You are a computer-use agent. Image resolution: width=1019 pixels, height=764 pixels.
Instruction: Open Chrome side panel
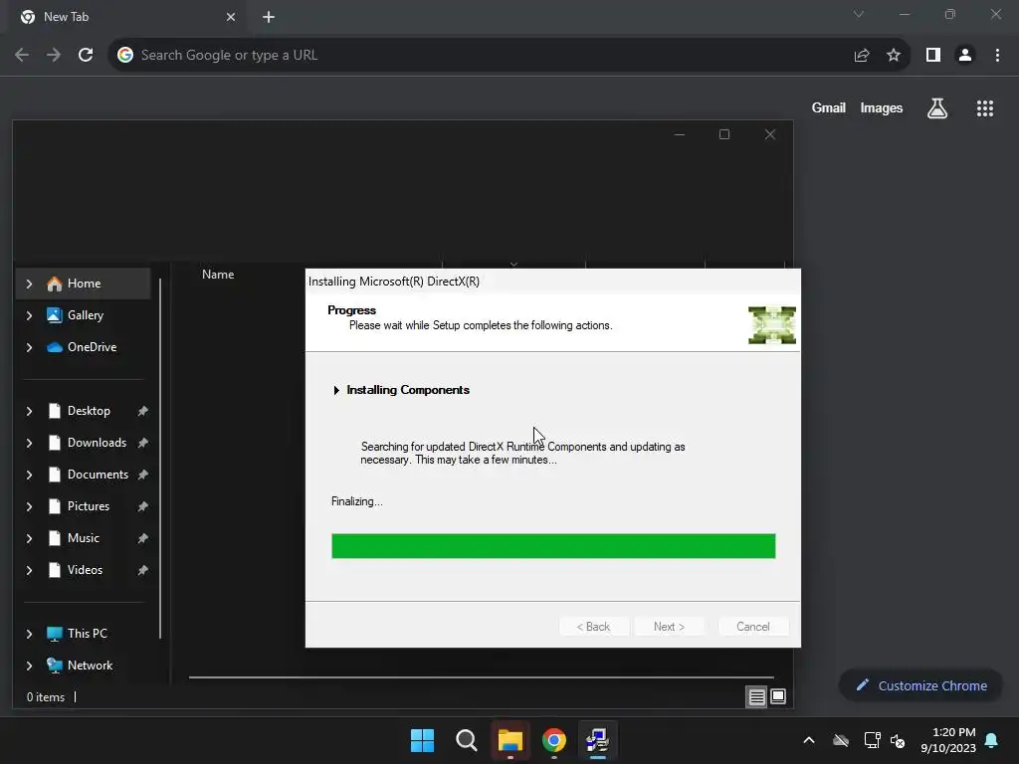pyautogui.click(x=933, y=55)
